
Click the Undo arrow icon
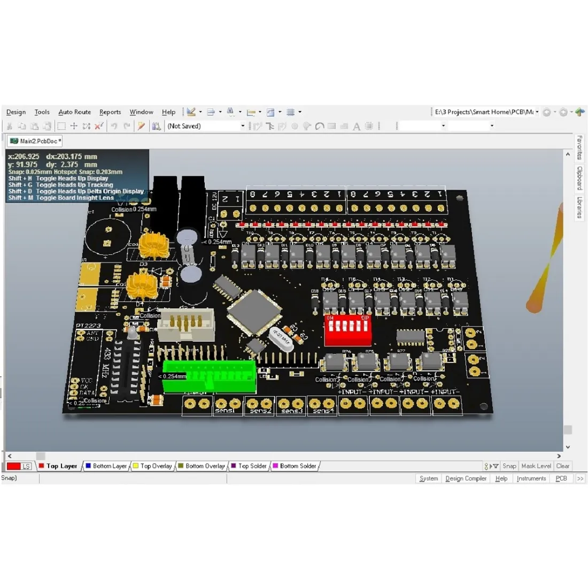point(114,126)
